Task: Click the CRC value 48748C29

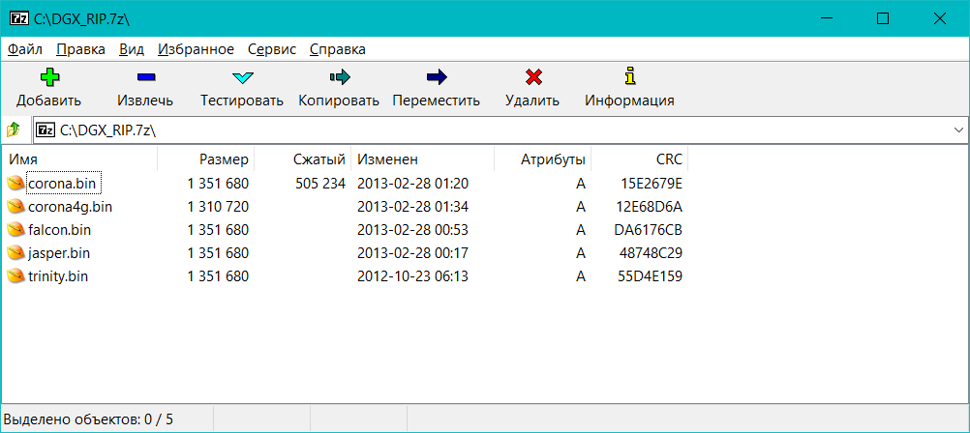Action: (x=651, y=253)
